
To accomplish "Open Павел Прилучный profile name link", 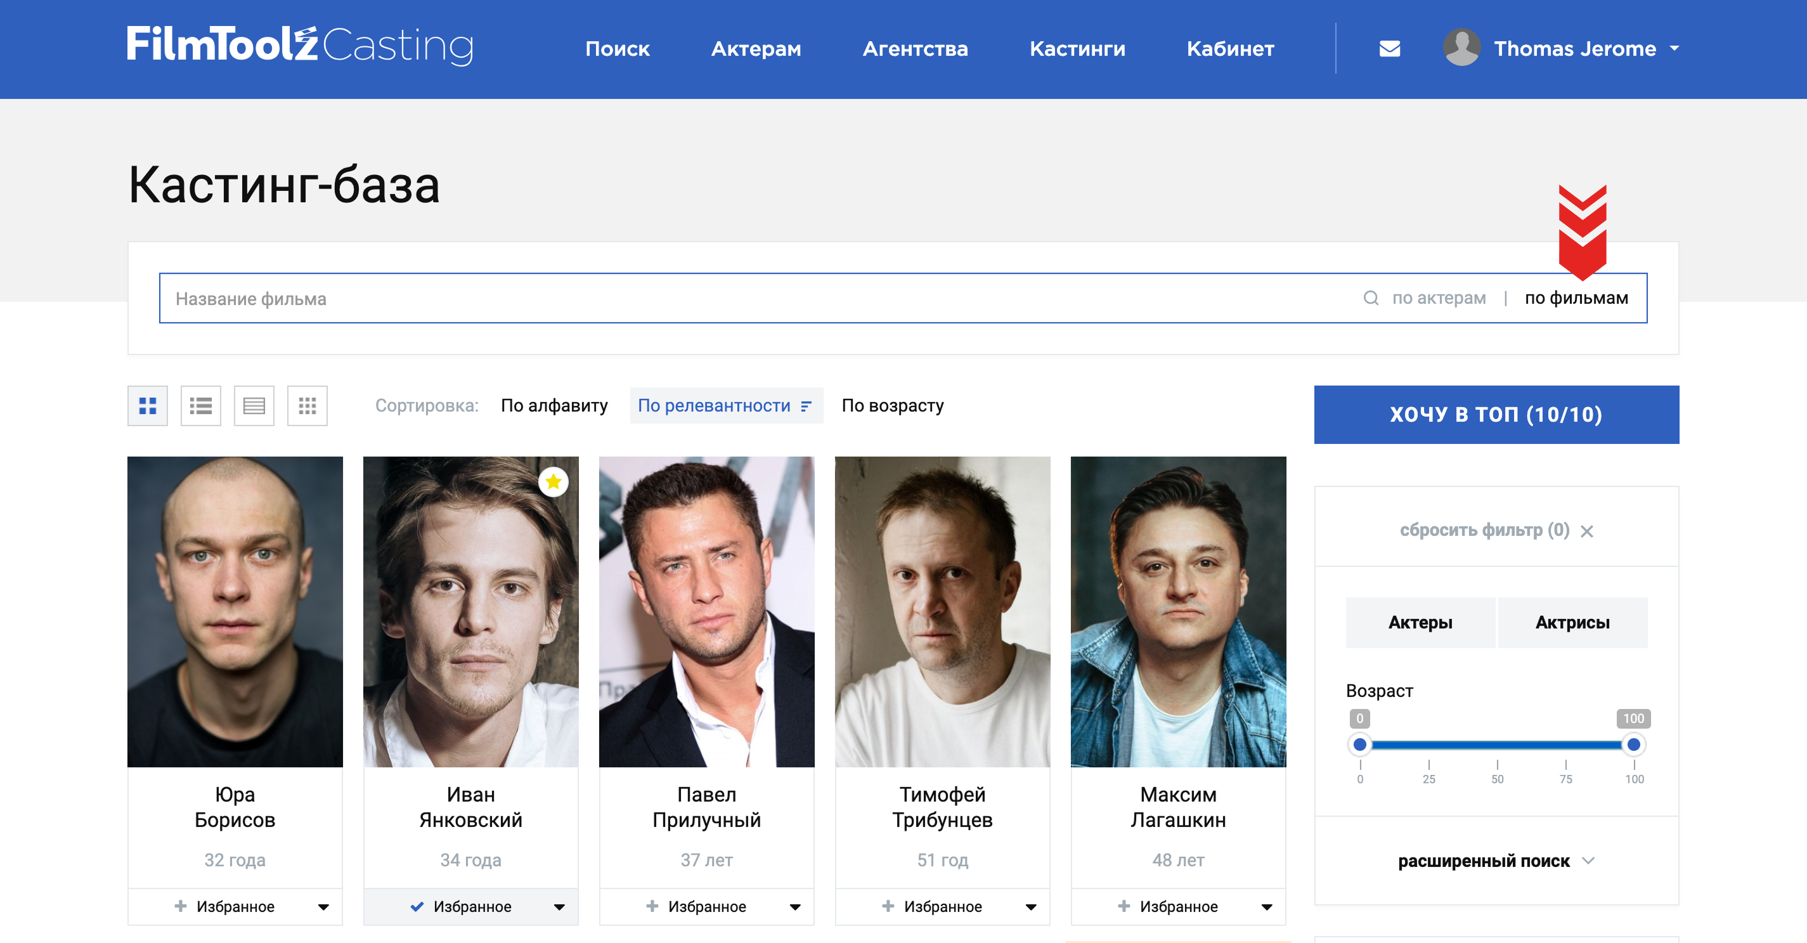I will [x=706, y=807].
